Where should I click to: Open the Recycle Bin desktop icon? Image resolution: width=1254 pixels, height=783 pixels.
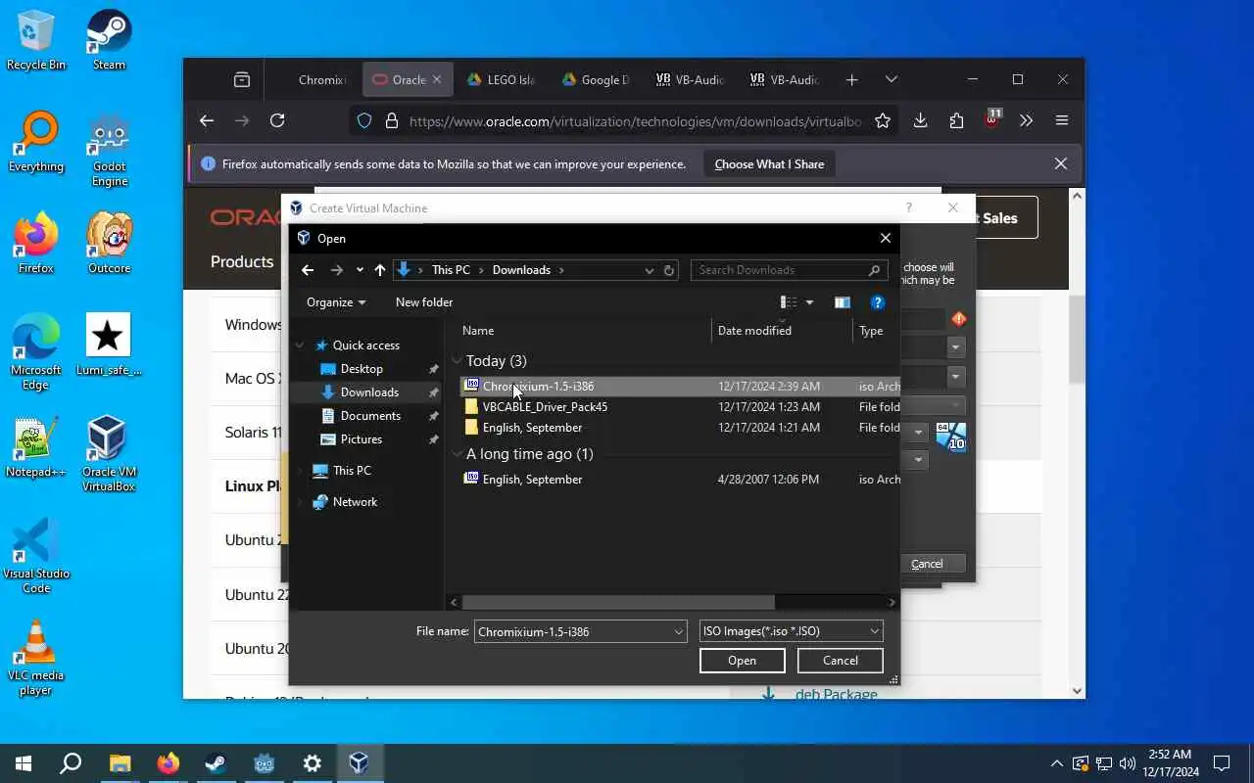(x=36, y=39)
